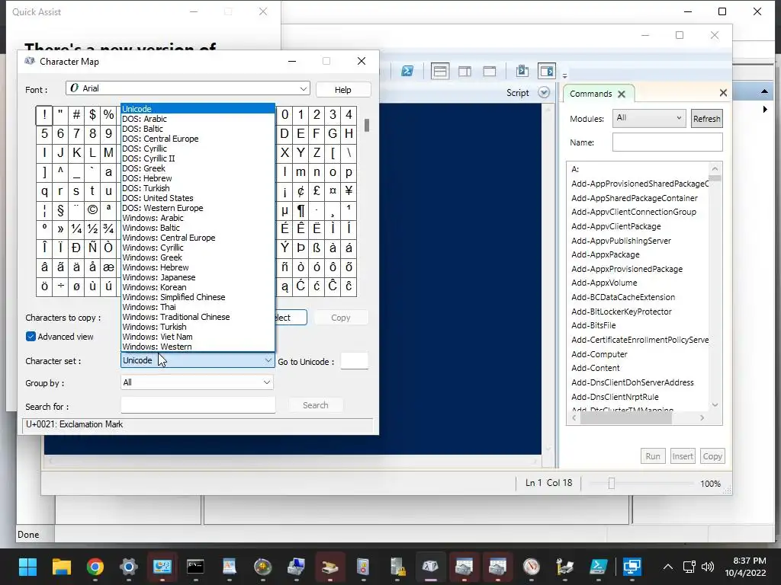The image size is (781, 585).
Task: Click Show Command Window toolbar icon
Action: click(522, 71)
